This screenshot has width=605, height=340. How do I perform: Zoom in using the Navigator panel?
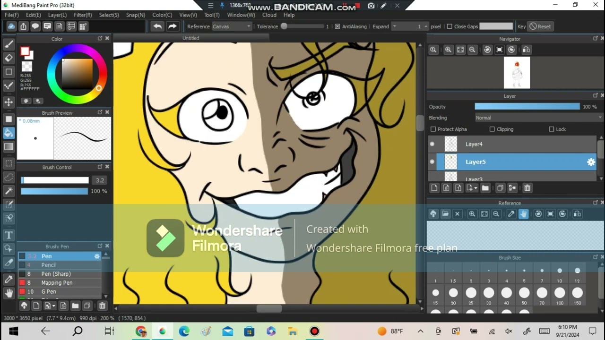[x=448, y=50]
